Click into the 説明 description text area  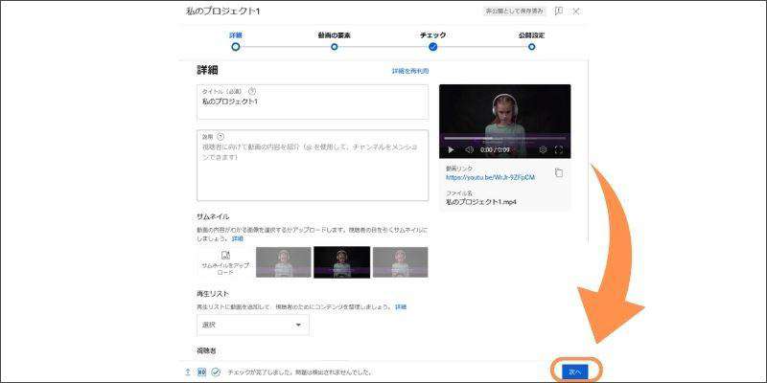[313, 165]
